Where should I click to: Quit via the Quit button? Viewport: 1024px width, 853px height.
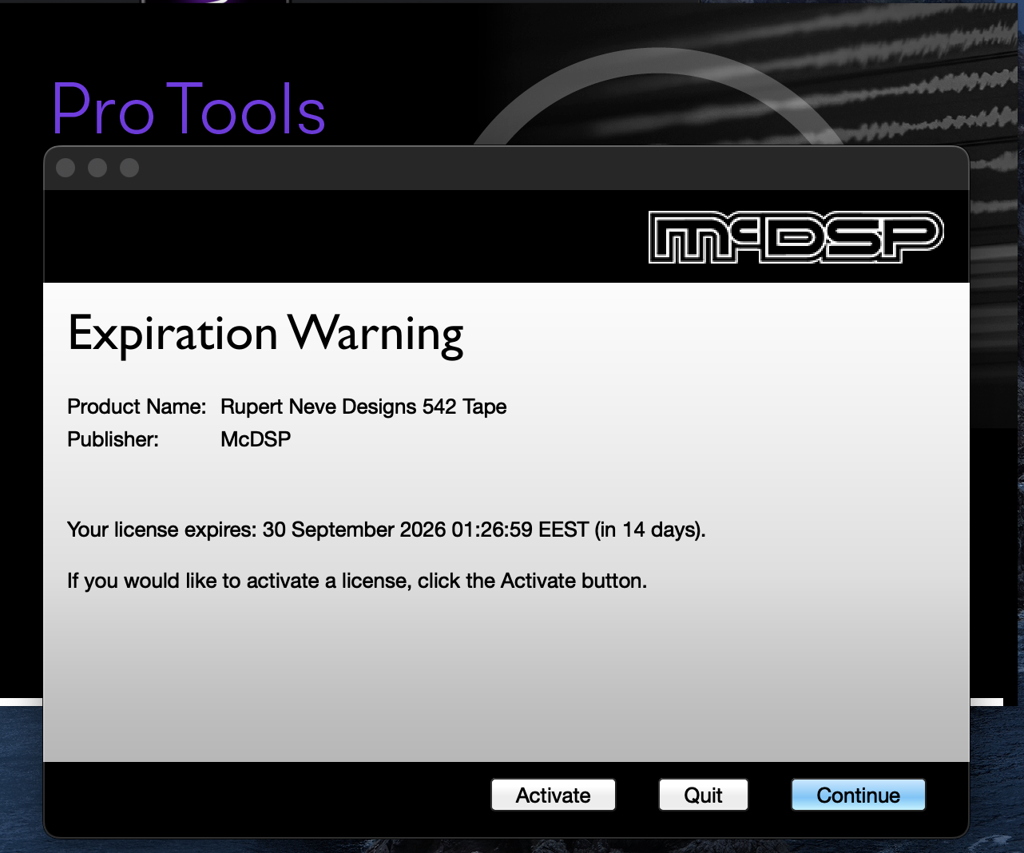703,795
